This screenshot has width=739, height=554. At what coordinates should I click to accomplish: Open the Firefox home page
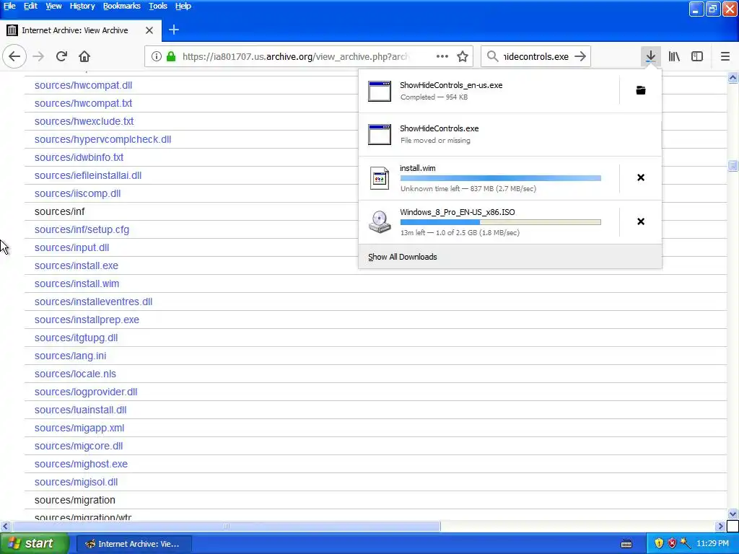tap(84, 56)
